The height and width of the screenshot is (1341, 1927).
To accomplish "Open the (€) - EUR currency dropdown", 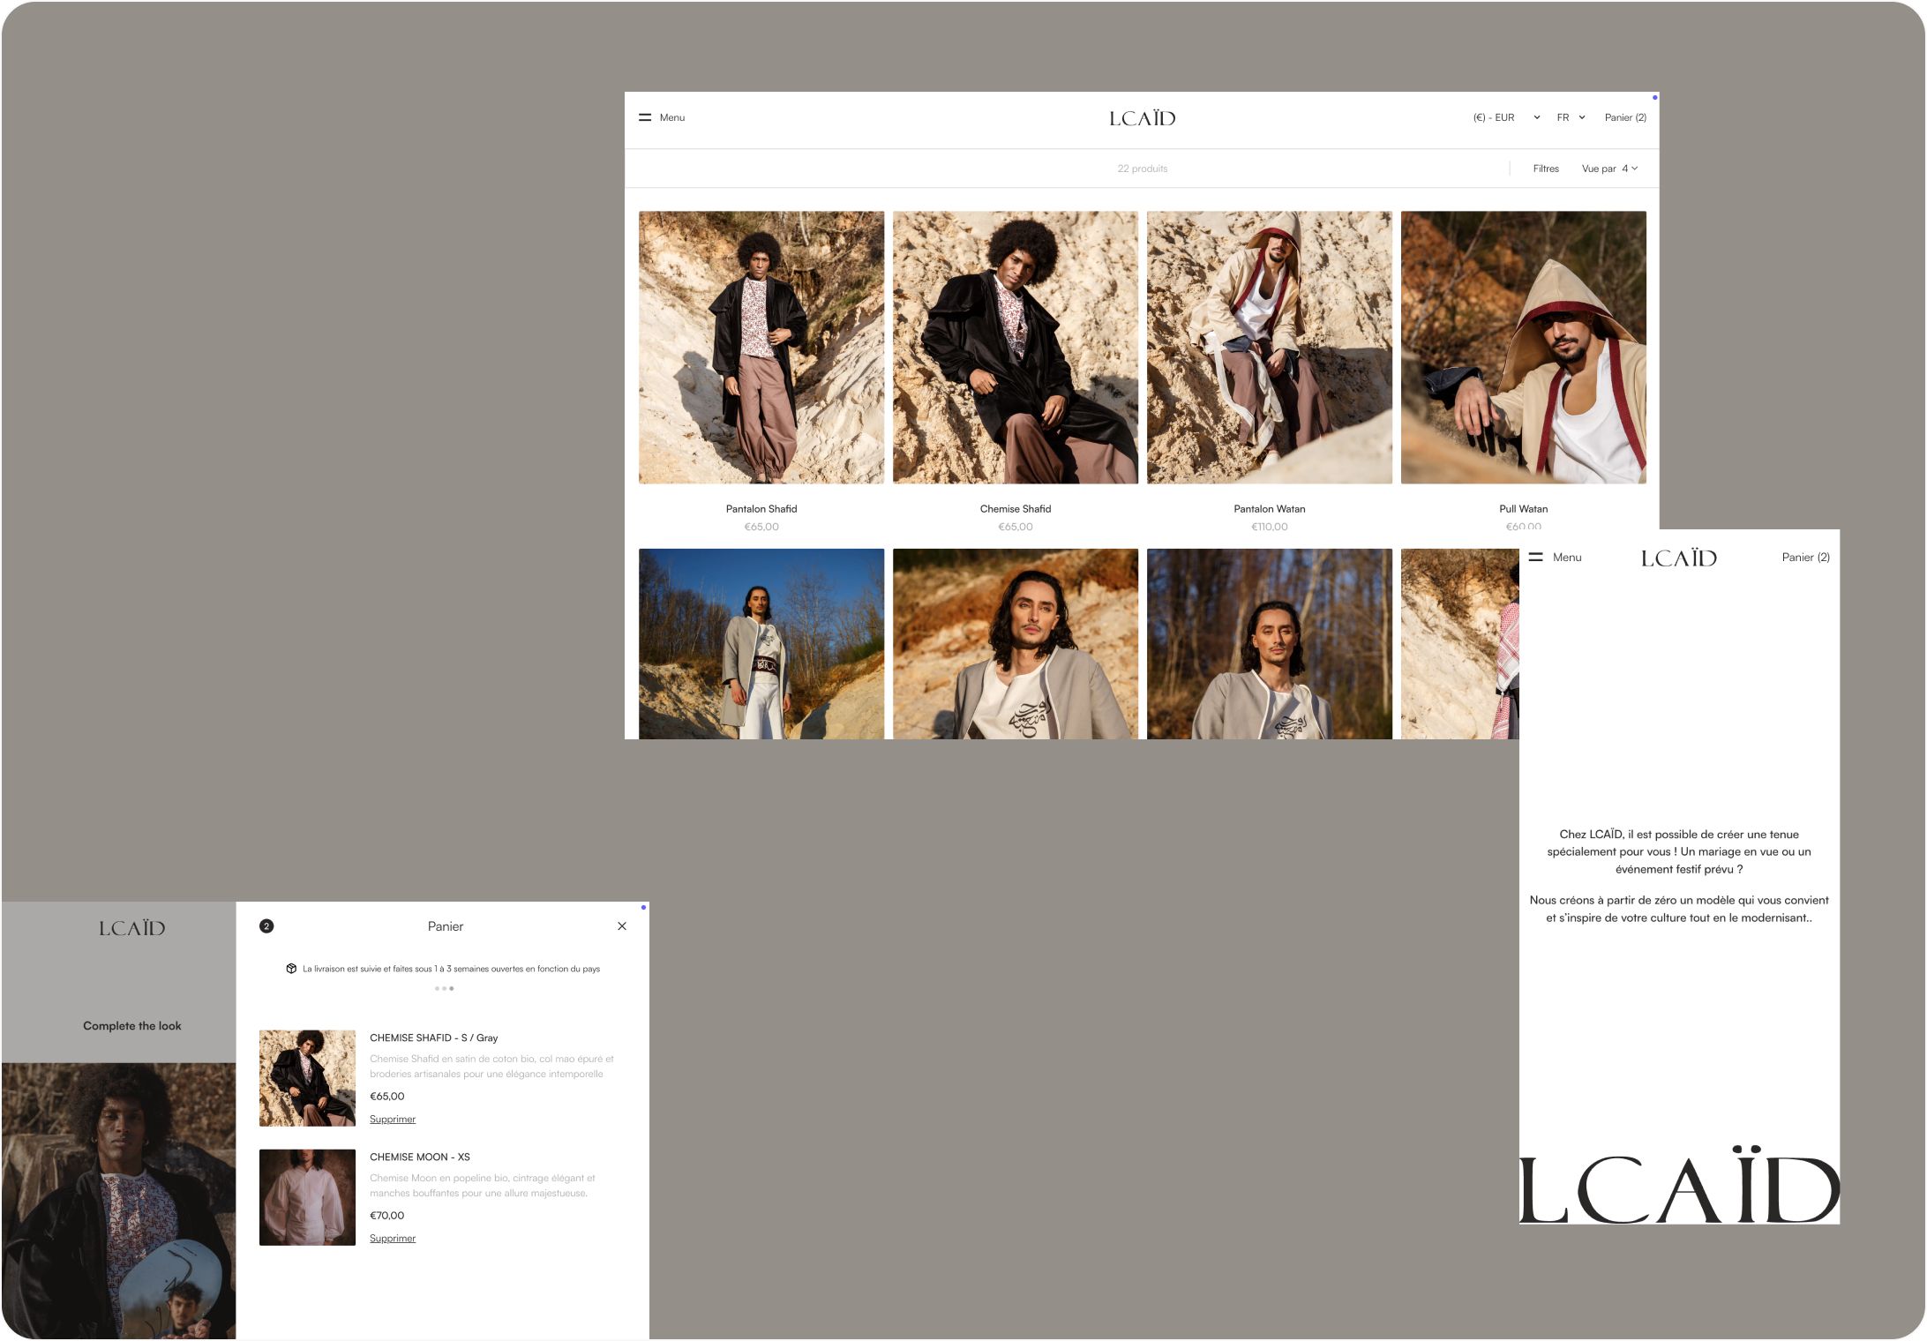I will tap(1506, 117).
